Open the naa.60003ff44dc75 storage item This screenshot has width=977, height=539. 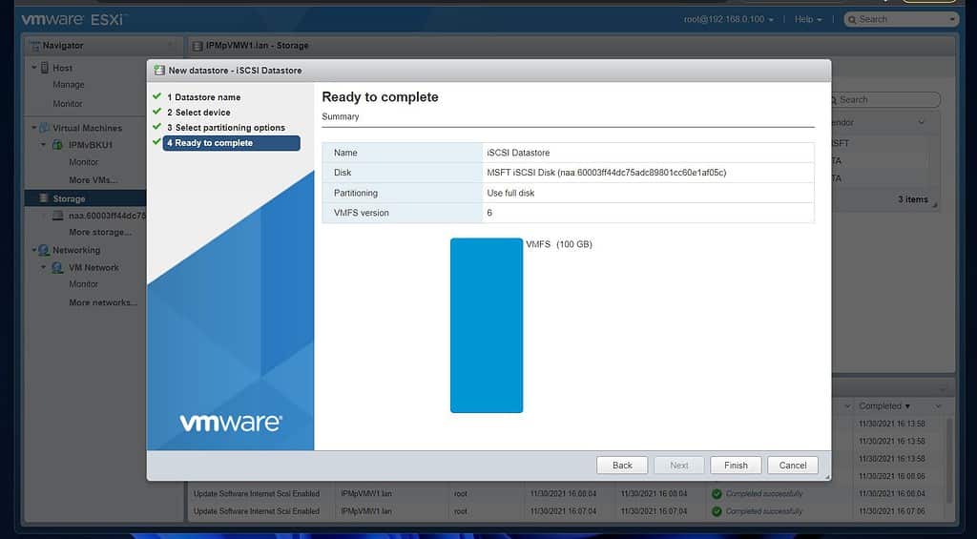pos(107,216)
